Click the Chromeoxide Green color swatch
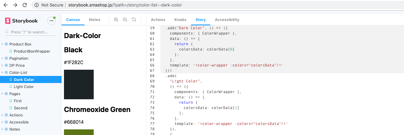 (x=79, y=132)
